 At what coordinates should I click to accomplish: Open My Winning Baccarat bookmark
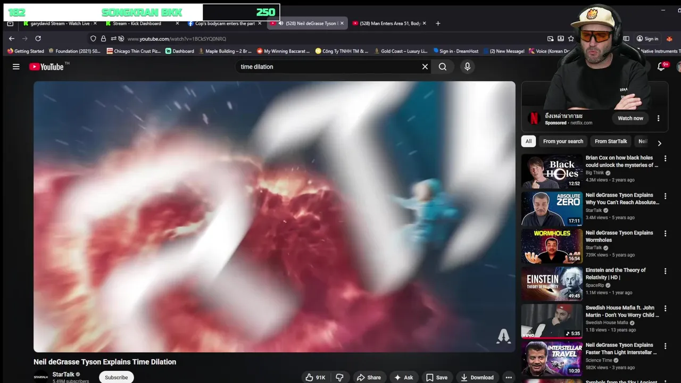click(283, 51)
